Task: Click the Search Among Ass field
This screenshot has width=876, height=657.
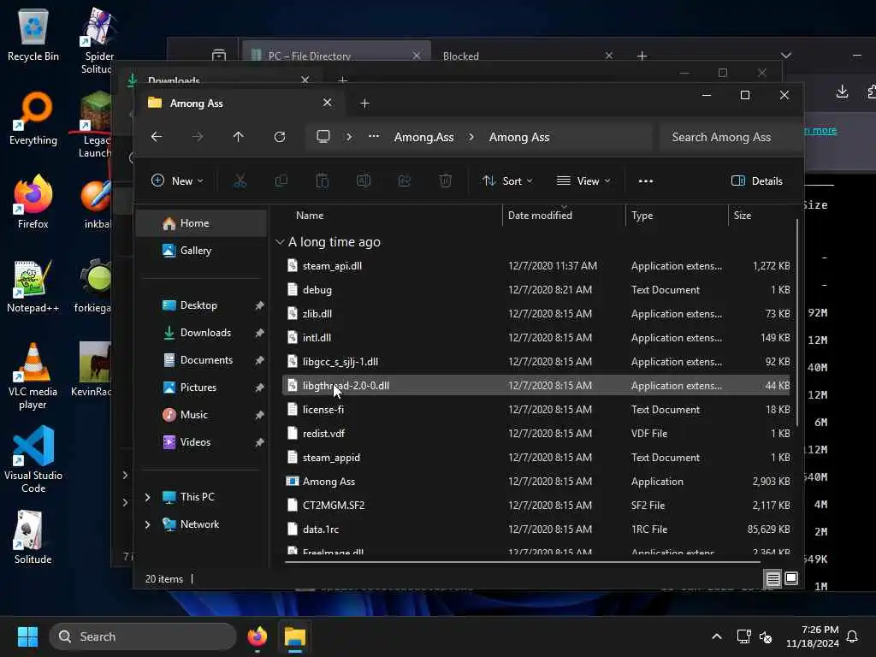Action: click(x=730, y=137)
